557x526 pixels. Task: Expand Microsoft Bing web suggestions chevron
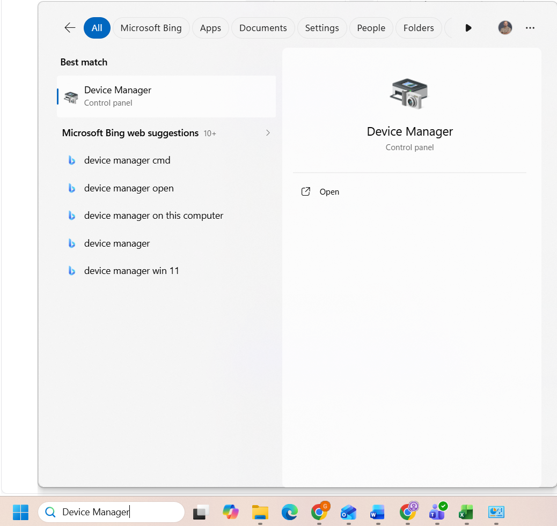[268, 133]
